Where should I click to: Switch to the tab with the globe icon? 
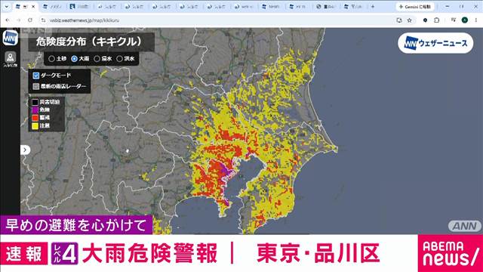click(x=326, y=7)
